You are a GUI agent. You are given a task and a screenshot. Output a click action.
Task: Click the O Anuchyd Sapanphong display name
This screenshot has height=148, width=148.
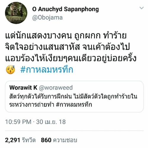tap(65, 9)
